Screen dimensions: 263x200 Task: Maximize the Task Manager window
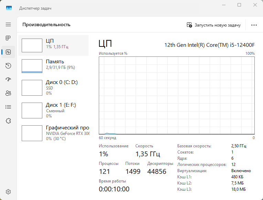point(239,5)
